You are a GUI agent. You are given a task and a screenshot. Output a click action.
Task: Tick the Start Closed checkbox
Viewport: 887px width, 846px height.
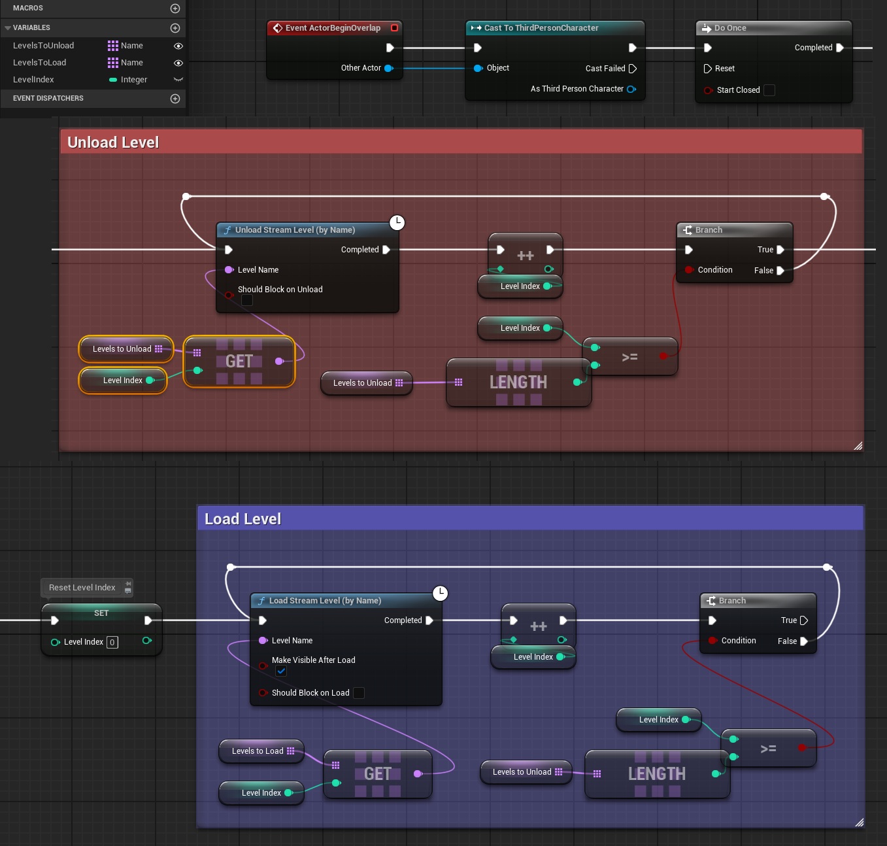[769, 90]
